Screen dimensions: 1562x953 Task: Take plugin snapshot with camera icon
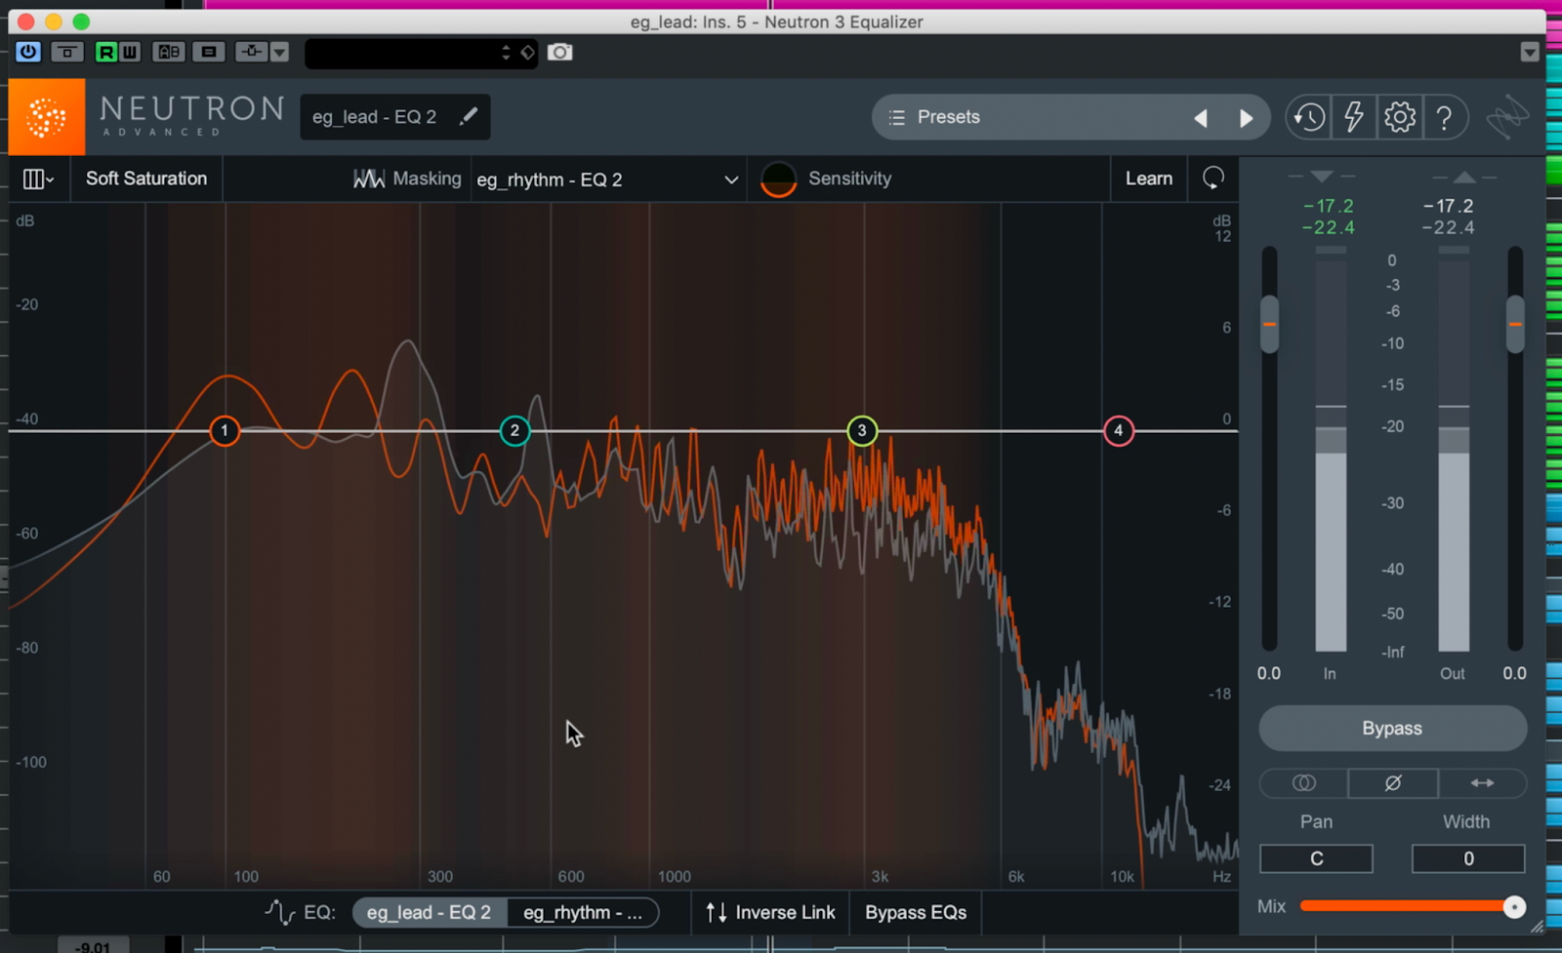pos(559,52)
